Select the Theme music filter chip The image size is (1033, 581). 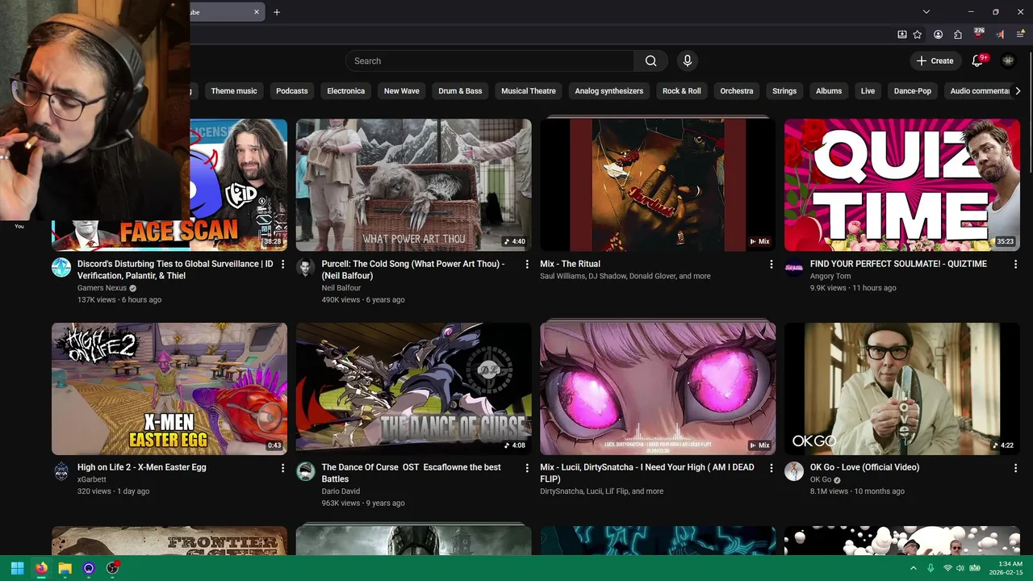[x=234, y=91]
